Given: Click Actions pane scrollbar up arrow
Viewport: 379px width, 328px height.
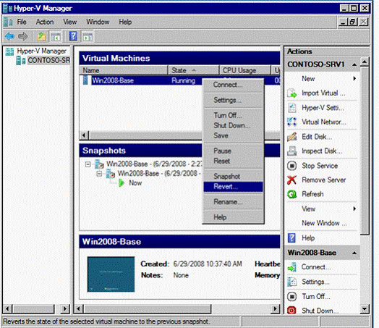Looking at the screenshot, I should click(x=365, y=62).
